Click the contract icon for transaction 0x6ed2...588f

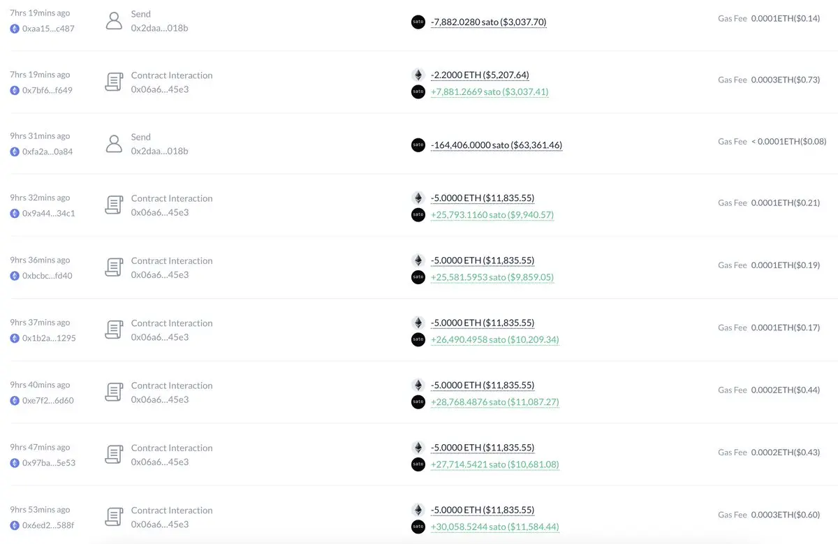(x=114, y=517)
